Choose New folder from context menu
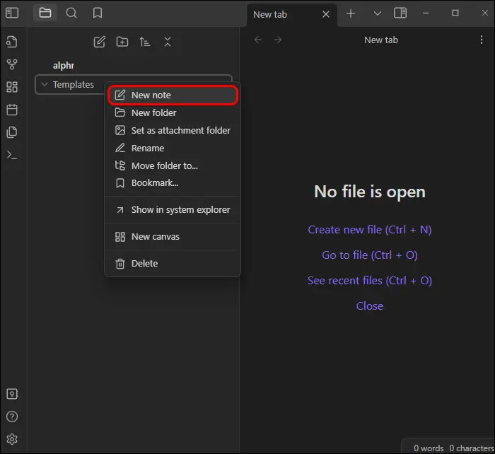 (x=173, y=112)
